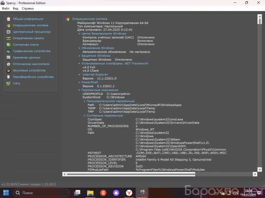Open Общая информация section link

click(x=28, y=19)
